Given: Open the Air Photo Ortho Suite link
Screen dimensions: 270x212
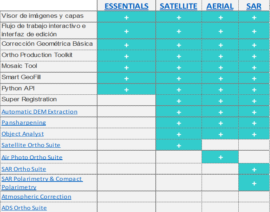Looking at the screenshot, I should click(x=32, y=158).
